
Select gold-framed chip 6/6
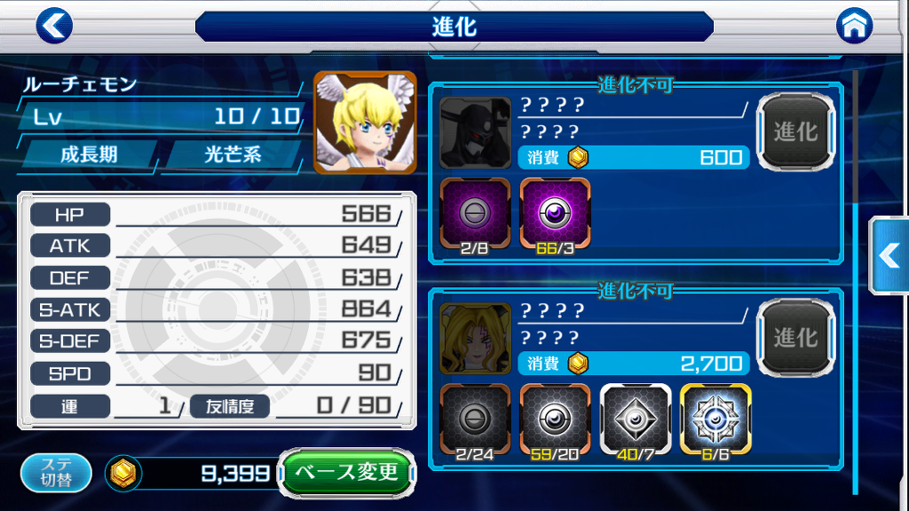[715, 420]
